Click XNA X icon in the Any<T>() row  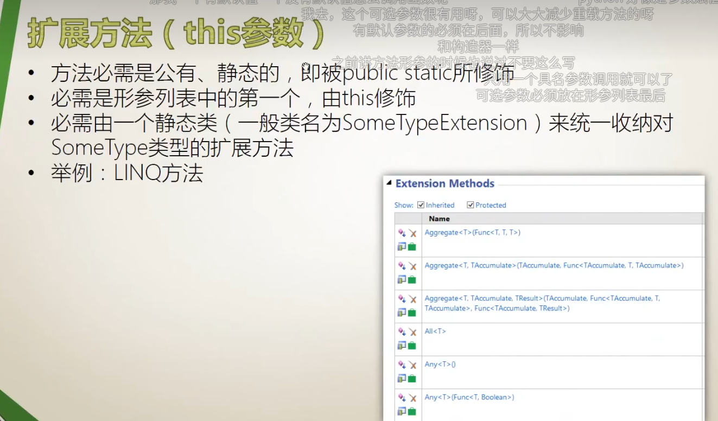pos(412,365)
